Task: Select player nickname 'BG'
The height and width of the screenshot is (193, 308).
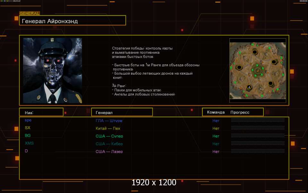Action: pos(28,135)
